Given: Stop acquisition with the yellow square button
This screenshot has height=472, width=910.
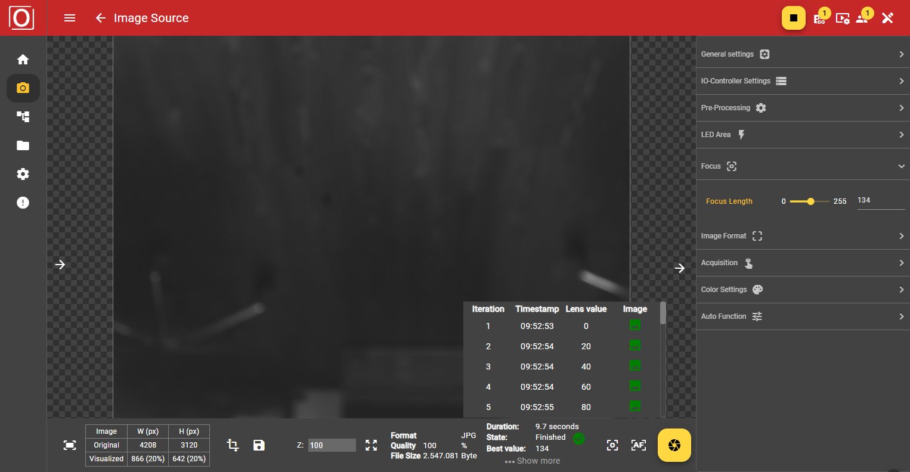Looking at the screenshot, I should pyautogui.click(x=794, y=18).
